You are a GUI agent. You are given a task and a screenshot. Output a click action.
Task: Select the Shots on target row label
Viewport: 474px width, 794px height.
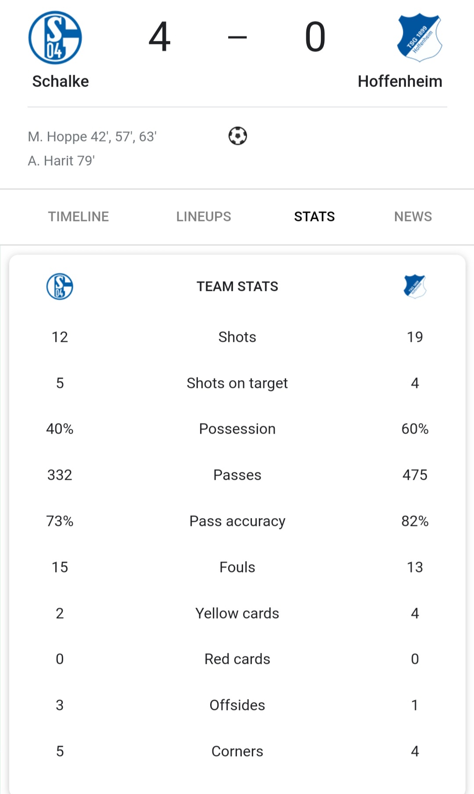click(237, 383)
